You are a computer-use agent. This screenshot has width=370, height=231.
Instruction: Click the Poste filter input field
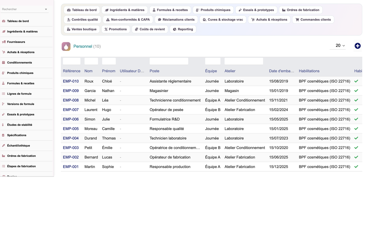pyautogui.click(x=169, y=61)
